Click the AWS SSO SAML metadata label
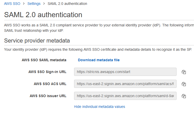The height and width of the screenshot is (113, 194). [44, 60]
